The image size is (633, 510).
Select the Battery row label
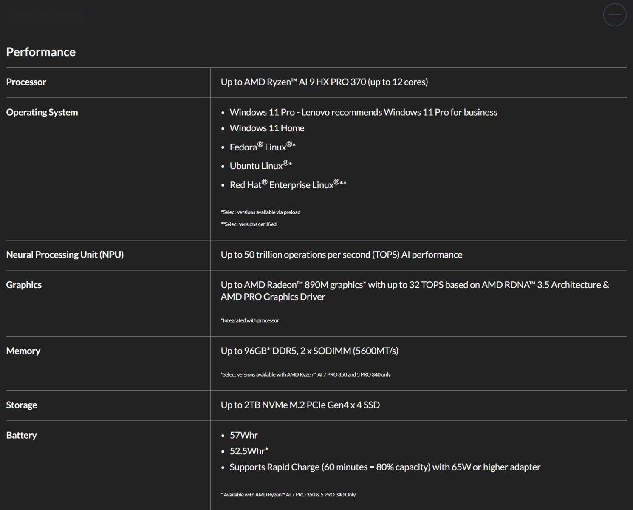coord(21,435)
